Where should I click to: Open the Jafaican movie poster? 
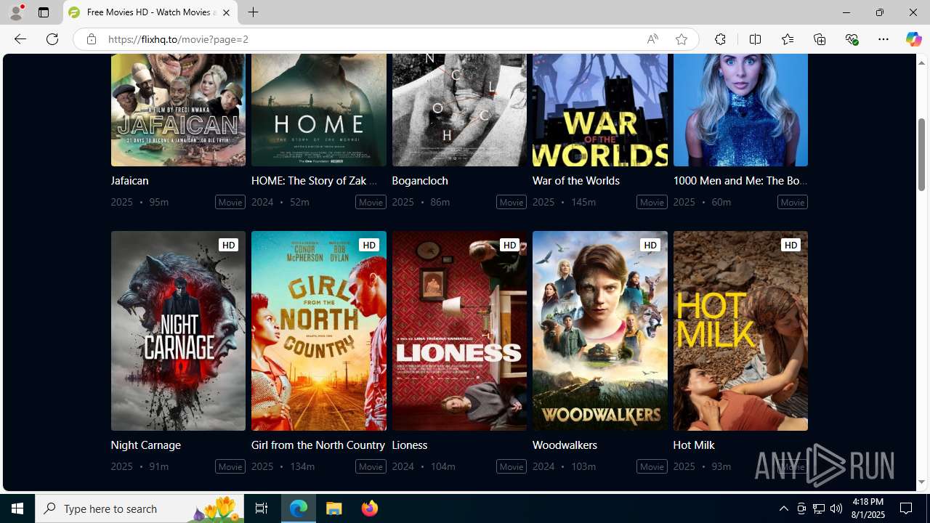click(x=178, y=110)
